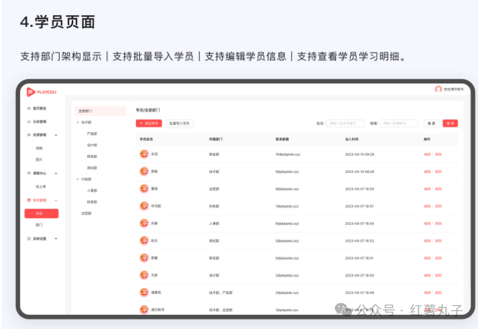Collapse the 学员管理 menu chevron
This screenshot has width=478, height=329.
point(56,200)
